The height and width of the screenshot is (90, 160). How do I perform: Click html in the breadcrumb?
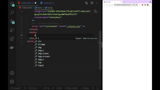[x=38, y=8]
